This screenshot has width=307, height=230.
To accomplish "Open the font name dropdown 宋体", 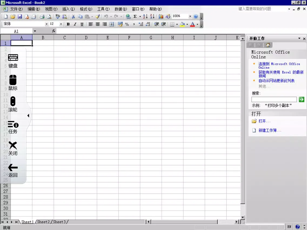I will point(46,24).
